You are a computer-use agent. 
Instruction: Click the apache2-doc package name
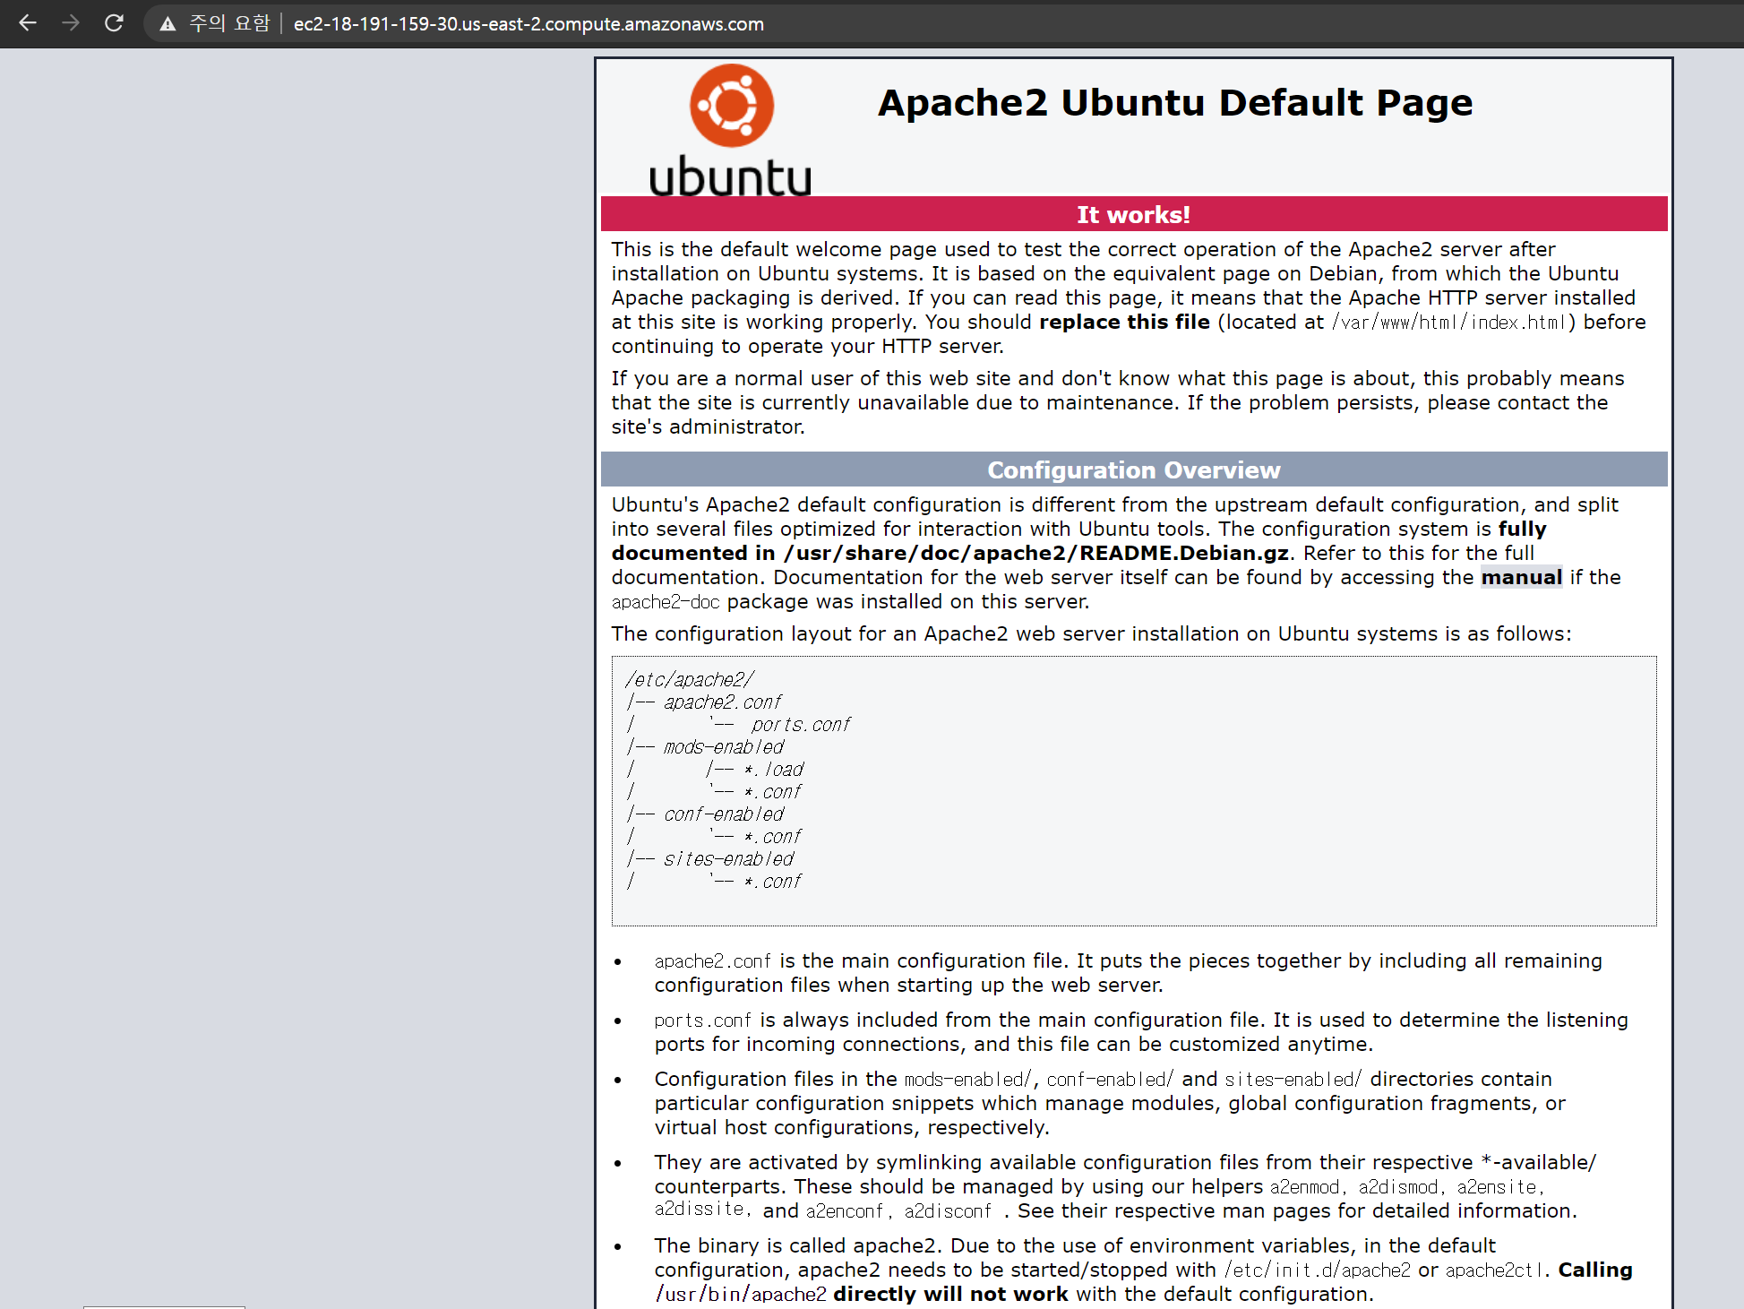[666, 602]
